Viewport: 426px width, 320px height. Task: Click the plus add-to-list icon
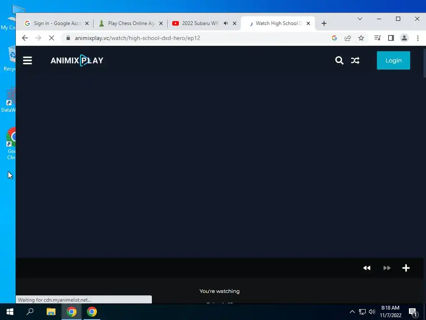click(406, 268)
